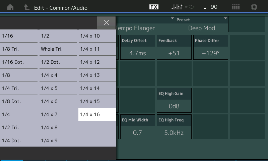Go to the Home screen icon
The width and height of the screenshot is (268, 161).
(10, 7)
